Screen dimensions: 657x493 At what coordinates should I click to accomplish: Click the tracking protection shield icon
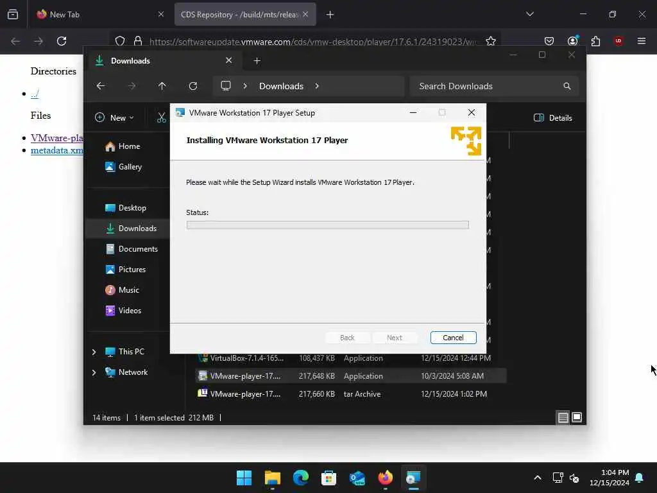(x=120, y=41)
